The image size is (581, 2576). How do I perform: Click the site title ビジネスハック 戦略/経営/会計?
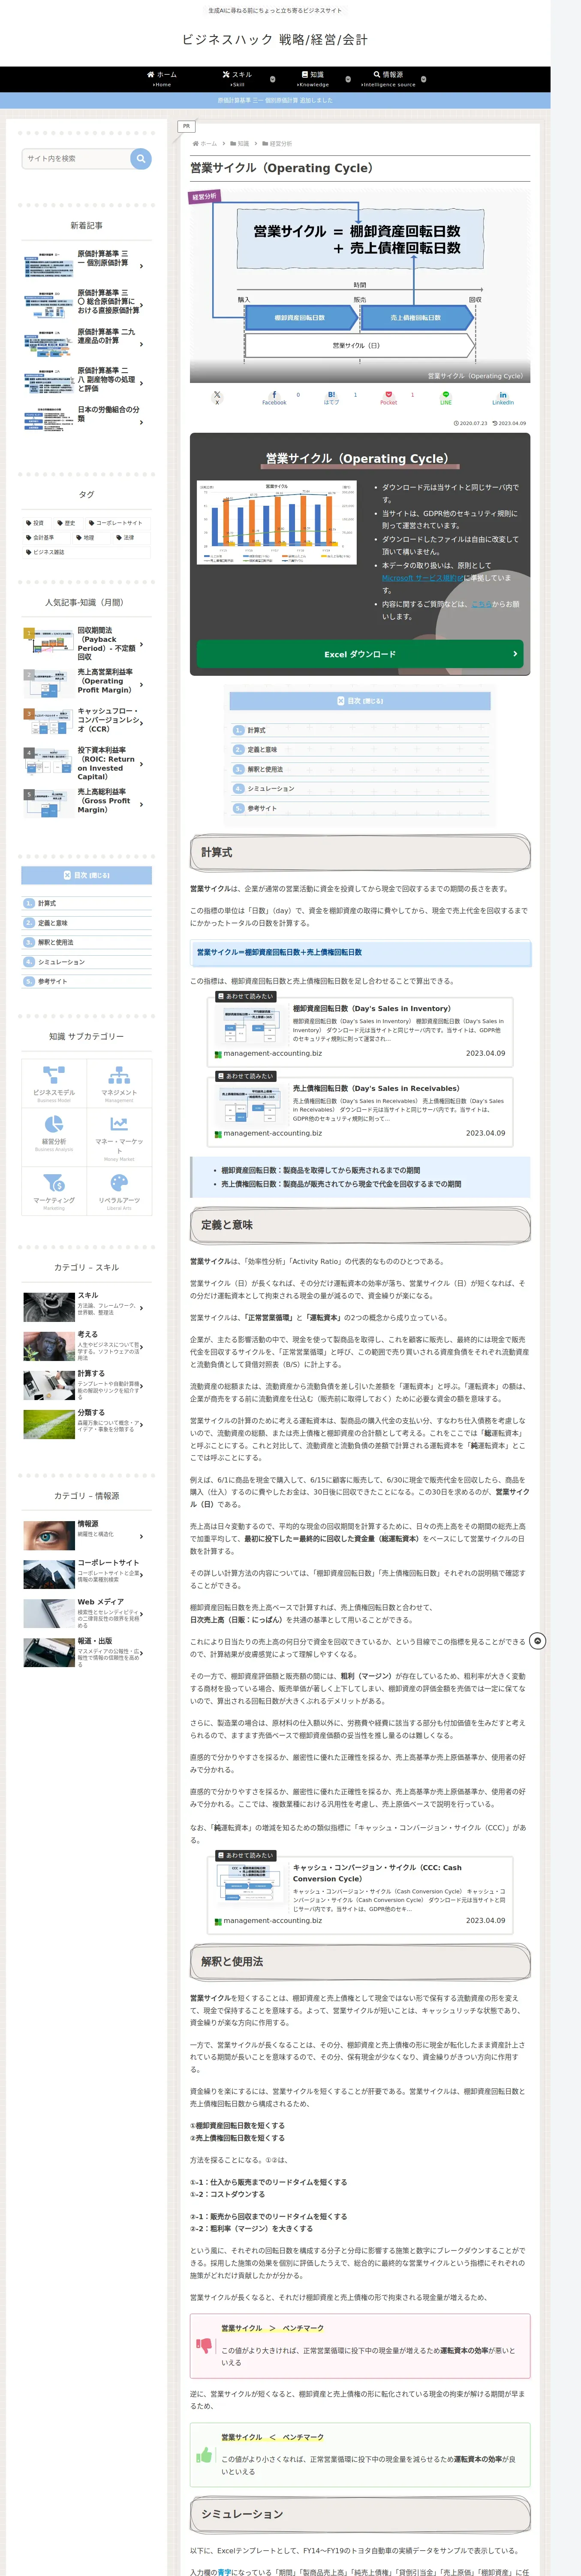[274, 40]
